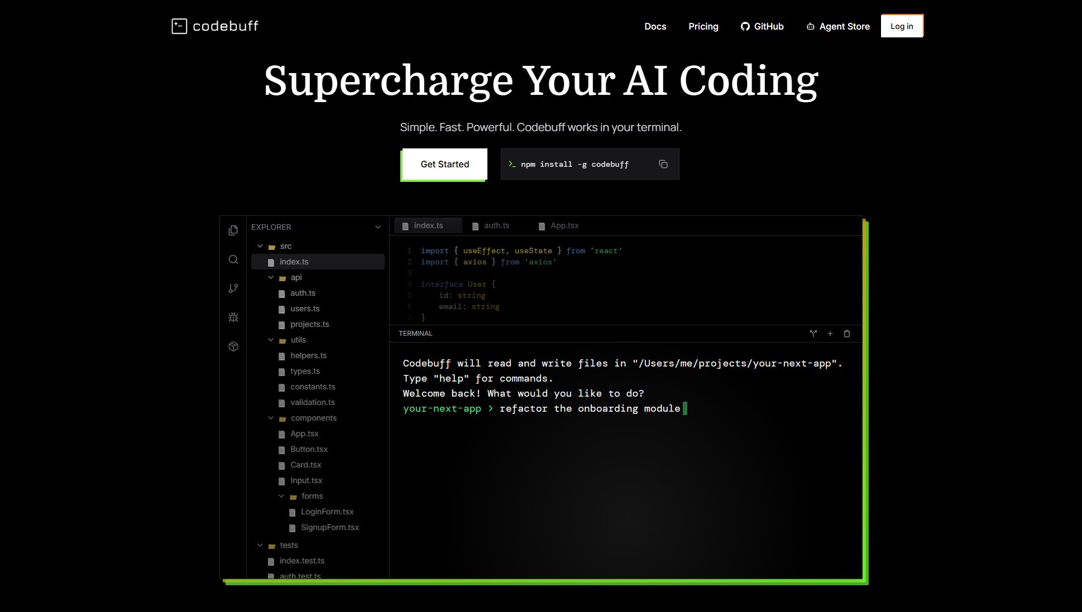This screenshot has width=1082, height=612.
Task: Click the terminal trash delete icon
Action: (846, 334)
